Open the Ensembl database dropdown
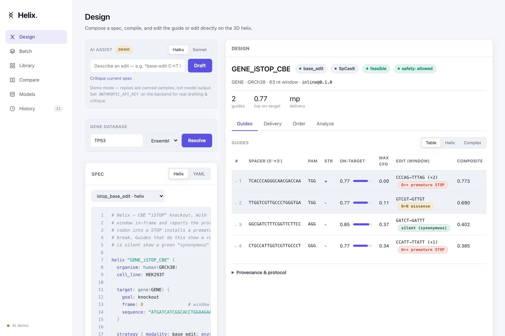 (162, 141)
